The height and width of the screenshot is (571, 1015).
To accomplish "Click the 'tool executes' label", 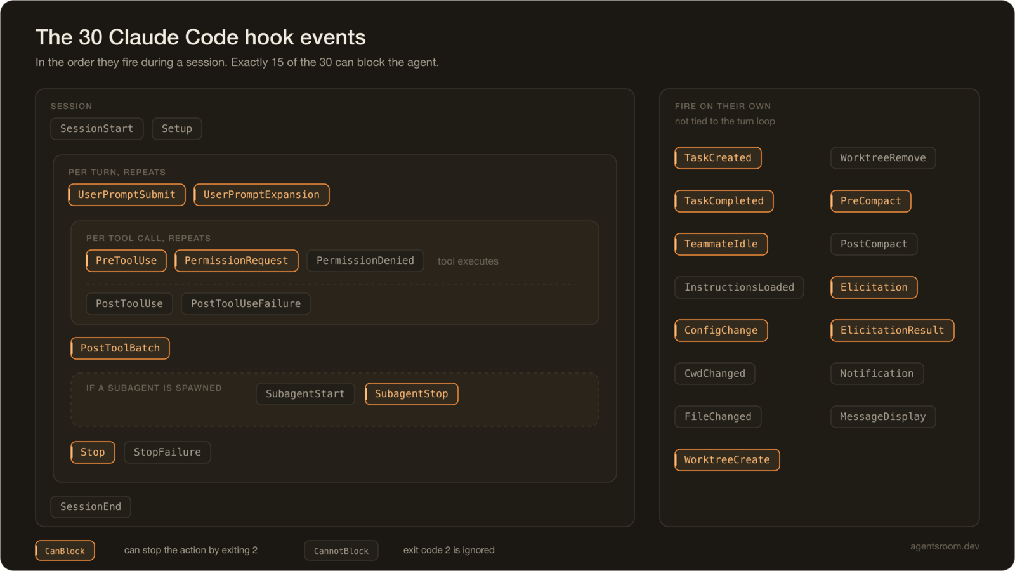I will [x=468, y=261].
